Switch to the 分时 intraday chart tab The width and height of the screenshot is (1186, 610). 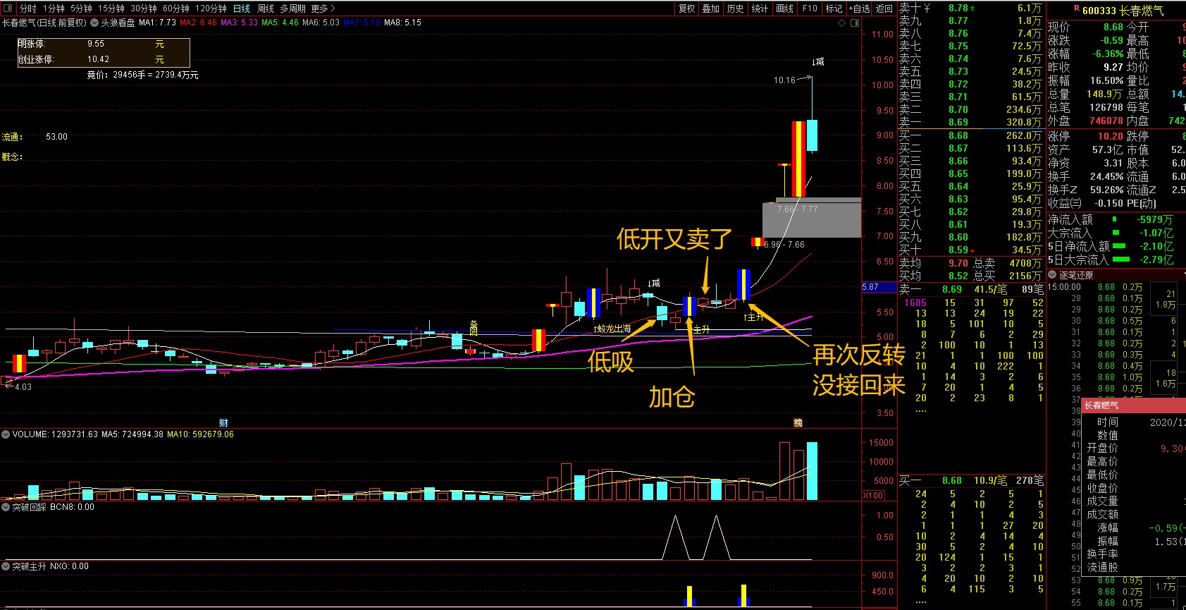point(28,8)
